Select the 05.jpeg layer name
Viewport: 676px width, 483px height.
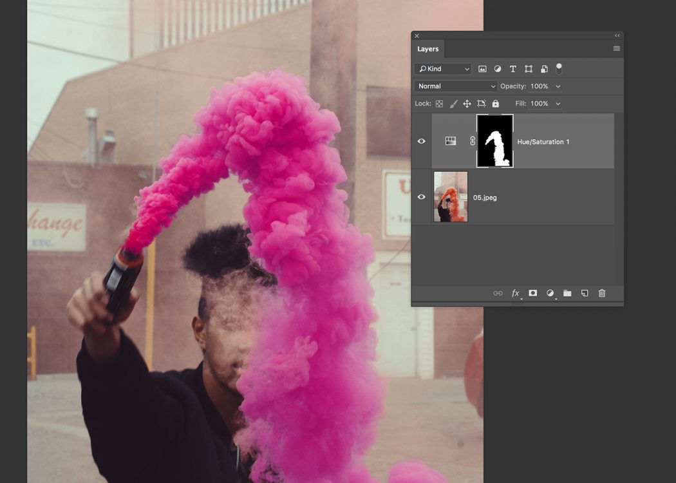coord(485,198)
